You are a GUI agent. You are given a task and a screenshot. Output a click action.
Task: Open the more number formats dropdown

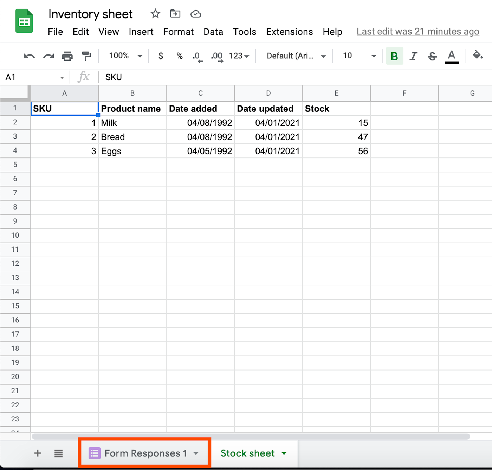pyautogui.click(x=239, y=56)
